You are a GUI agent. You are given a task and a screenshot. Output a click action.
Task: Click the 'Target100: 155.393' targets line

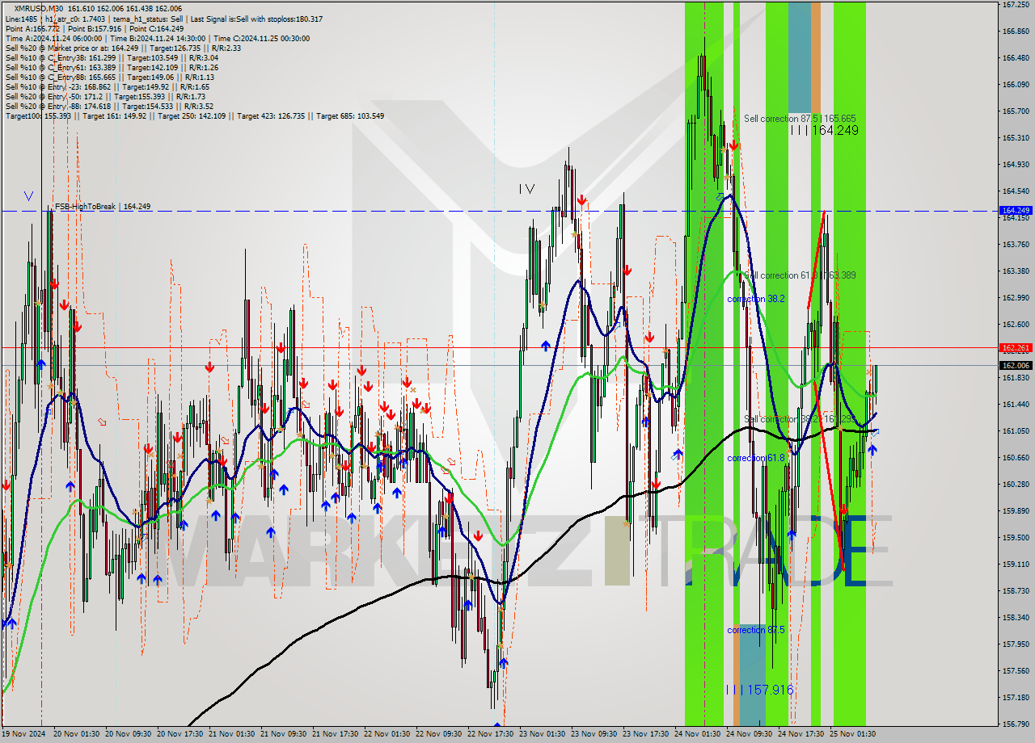pos(195,115)
